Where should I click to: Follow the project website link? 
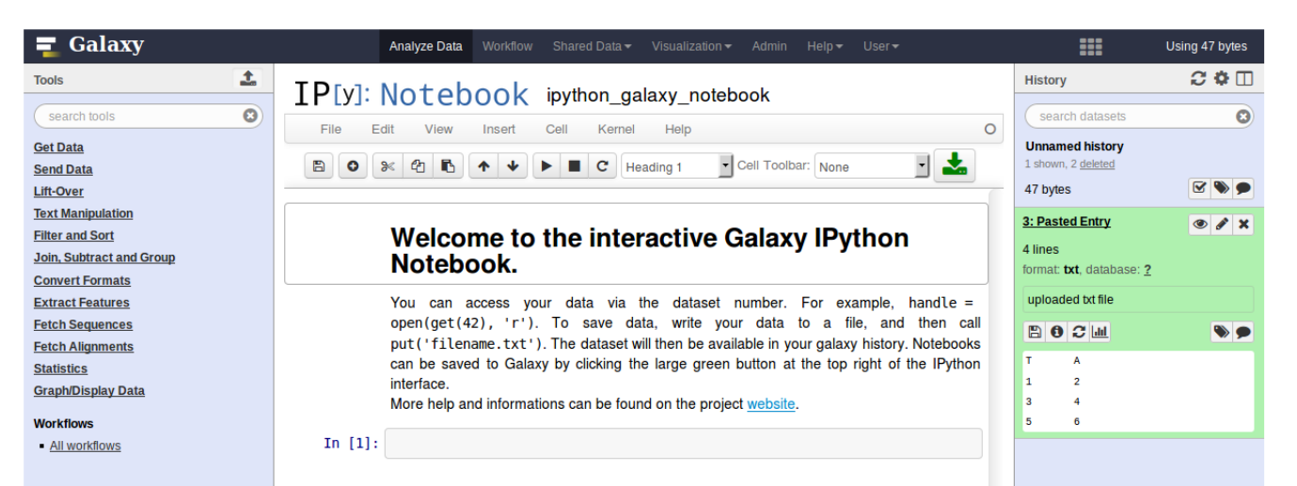tap(771, 404)
